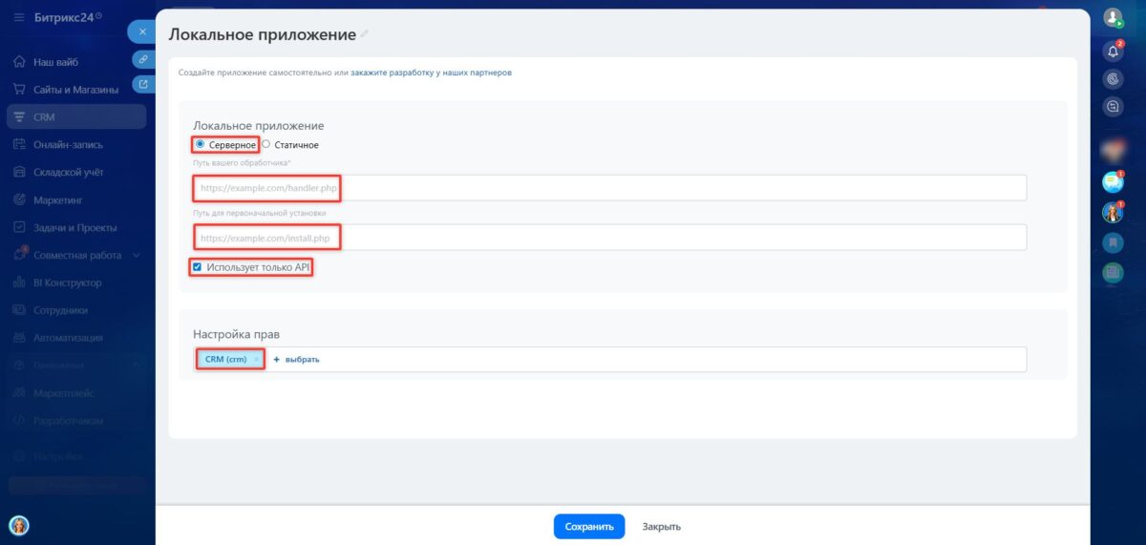Screen dimensions: 1146x545
Task: Open notifications bell icon
Action: [1113, 50]
